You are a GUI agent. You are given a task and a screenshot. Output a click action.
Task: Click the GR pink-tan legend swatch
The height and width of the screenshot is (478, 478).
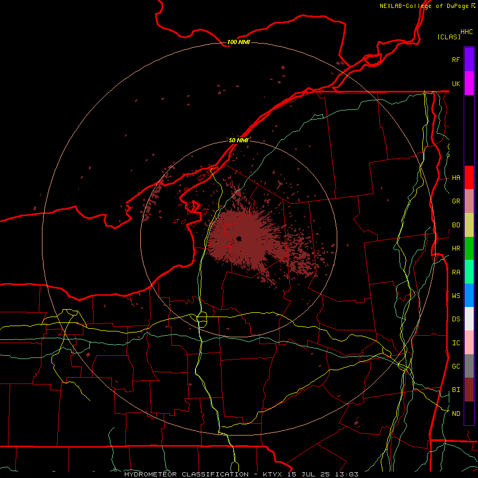tap(469, 201)
